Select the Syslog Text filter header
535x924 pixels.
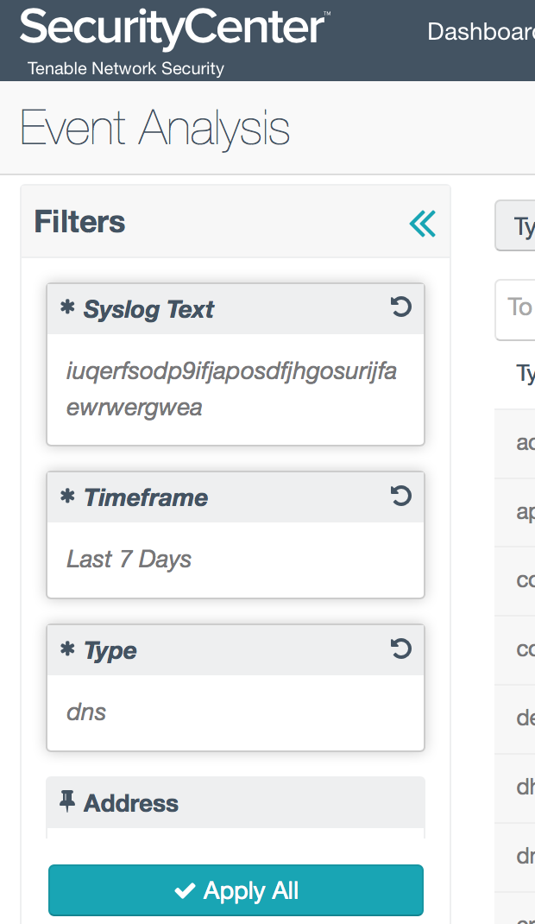coord(236,309)
